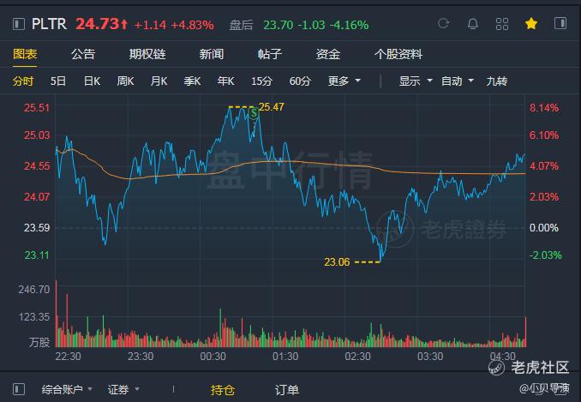This screenshot has height=402, width=581.
Task: Expand the 更多 periods dropdown
Action: [x=344, y=81]
